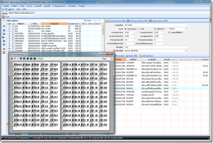Click the blue floppy save template icon
This screenshot has width=213, height=143.
pyautogui.click(x=128, y=21)
